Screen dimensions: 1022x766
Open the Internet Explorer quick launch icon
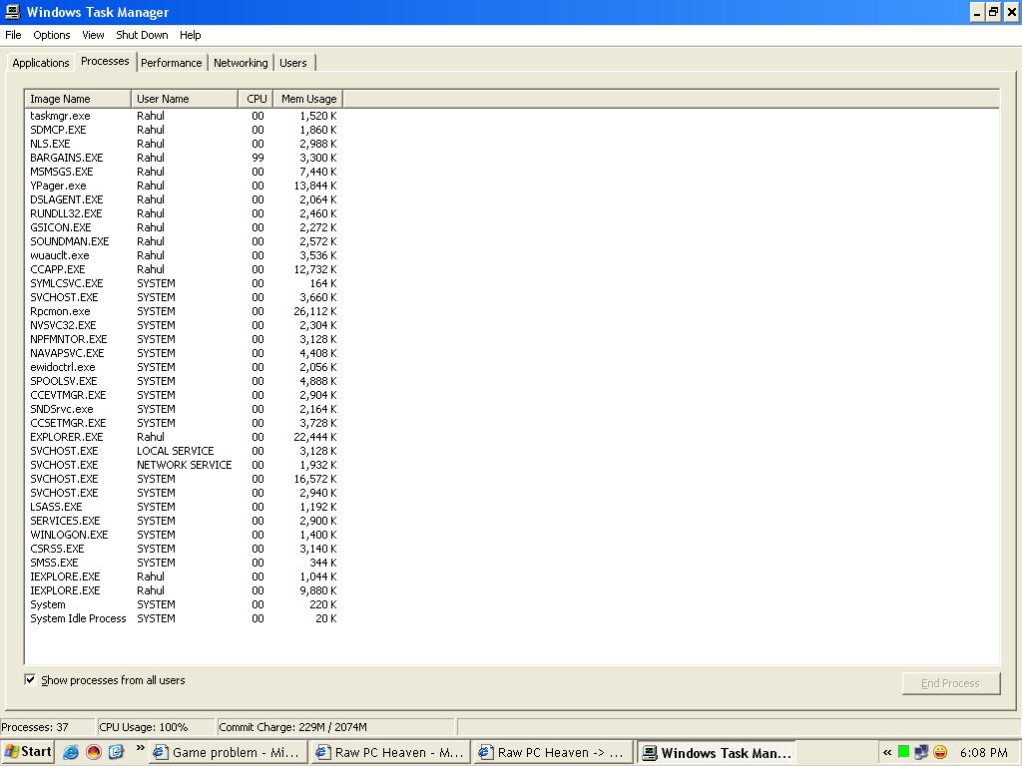point(71,752)
